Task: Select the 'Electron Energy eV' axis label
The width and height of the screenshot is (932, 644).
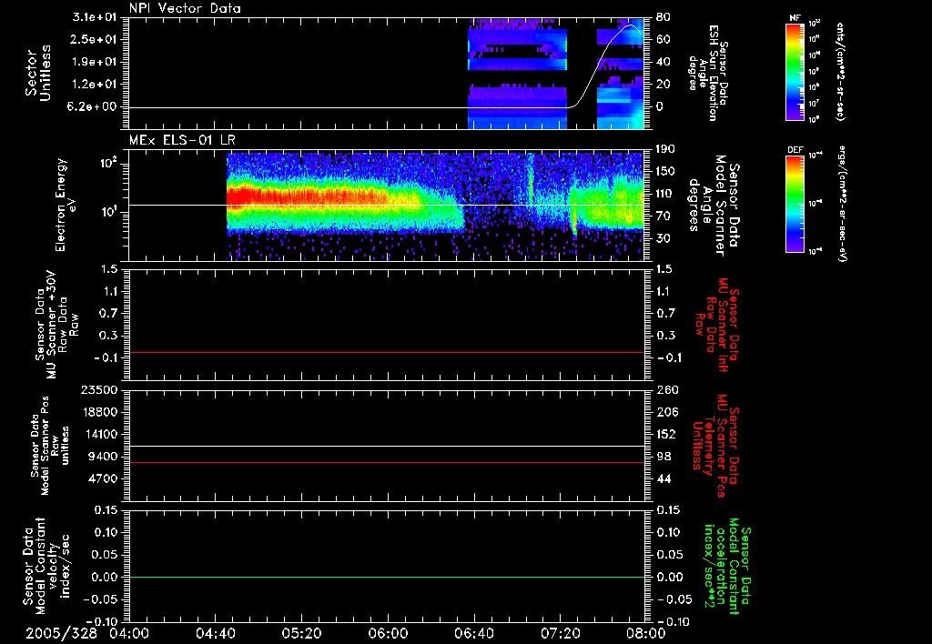Action: [66, 205]
